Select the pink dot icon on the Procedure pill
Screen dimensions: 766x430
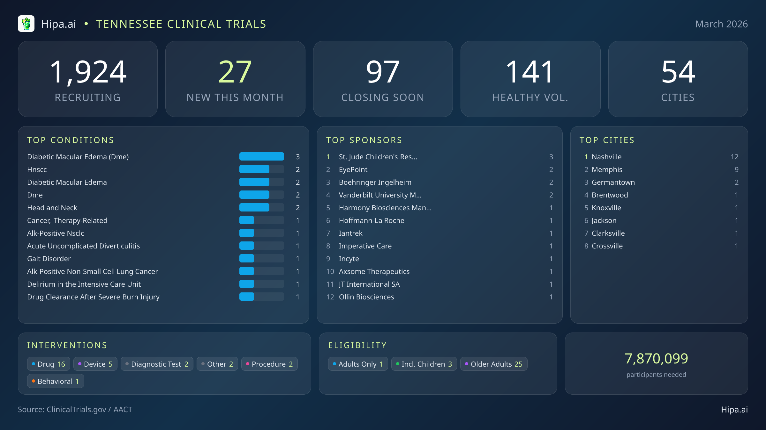point(248,364)
